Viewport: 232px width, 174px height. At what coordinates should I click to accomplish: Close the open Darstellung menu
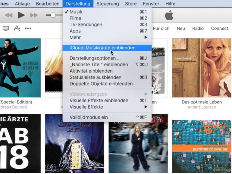[78, 4]
